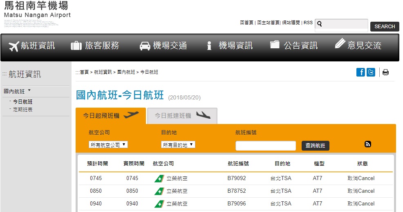Click 國內航班 in the breadcrumb
The image size is (403, 212).
126,72
